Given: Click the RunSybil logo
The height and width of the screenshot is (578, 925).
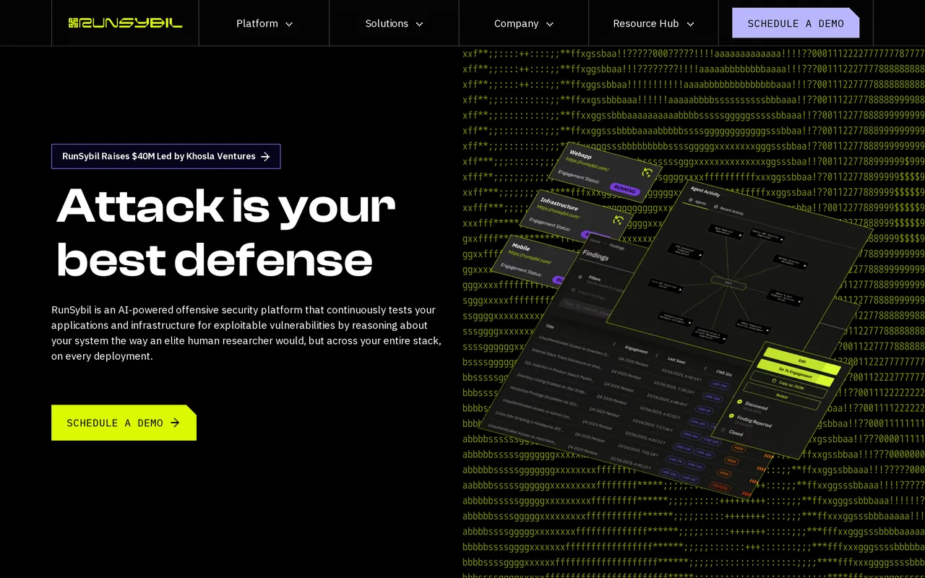Looking at the screenshot, I should [x=125, y=23].
